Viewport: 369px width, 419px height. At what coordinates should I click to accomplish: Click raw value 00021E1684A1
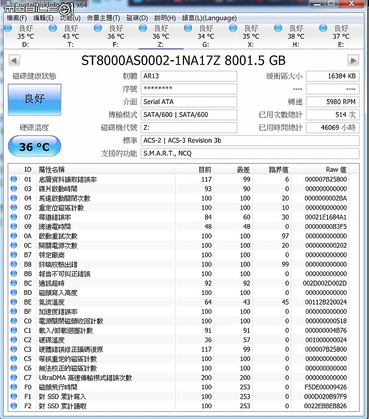pos(326,217)
